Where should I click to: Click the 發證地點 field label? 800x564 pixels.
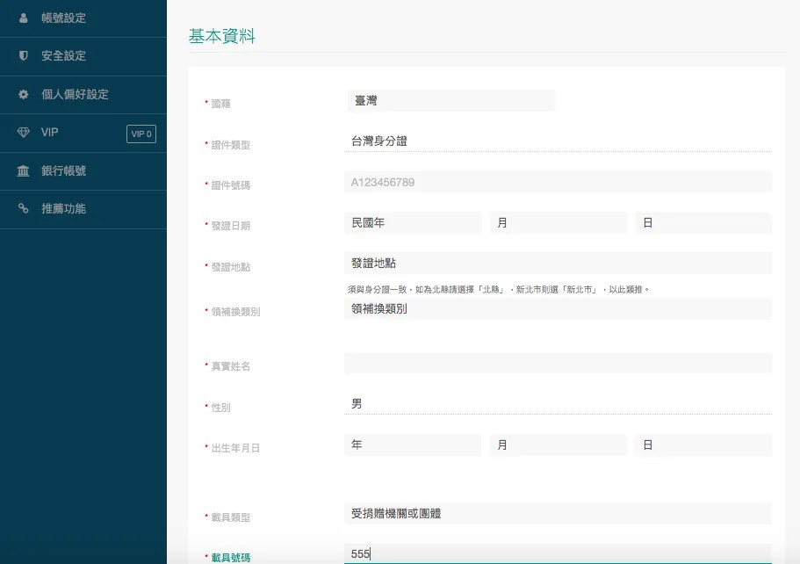[x=231, y=267]
